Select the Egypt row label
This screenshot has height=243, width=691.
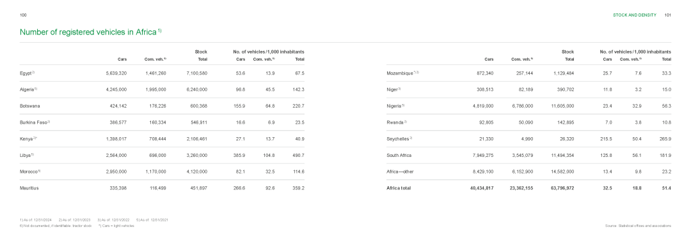pyautogui.click(x=27, y=73)
